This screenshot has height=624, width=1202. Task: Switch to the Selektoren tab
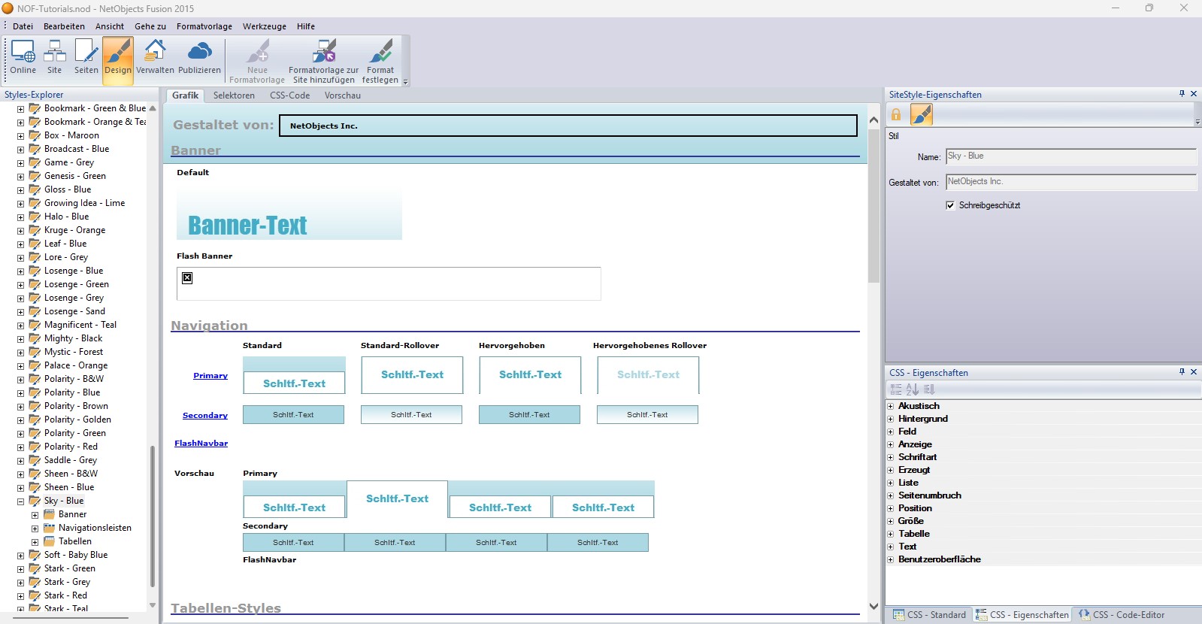pyautogui.click(x=234, y=95)
